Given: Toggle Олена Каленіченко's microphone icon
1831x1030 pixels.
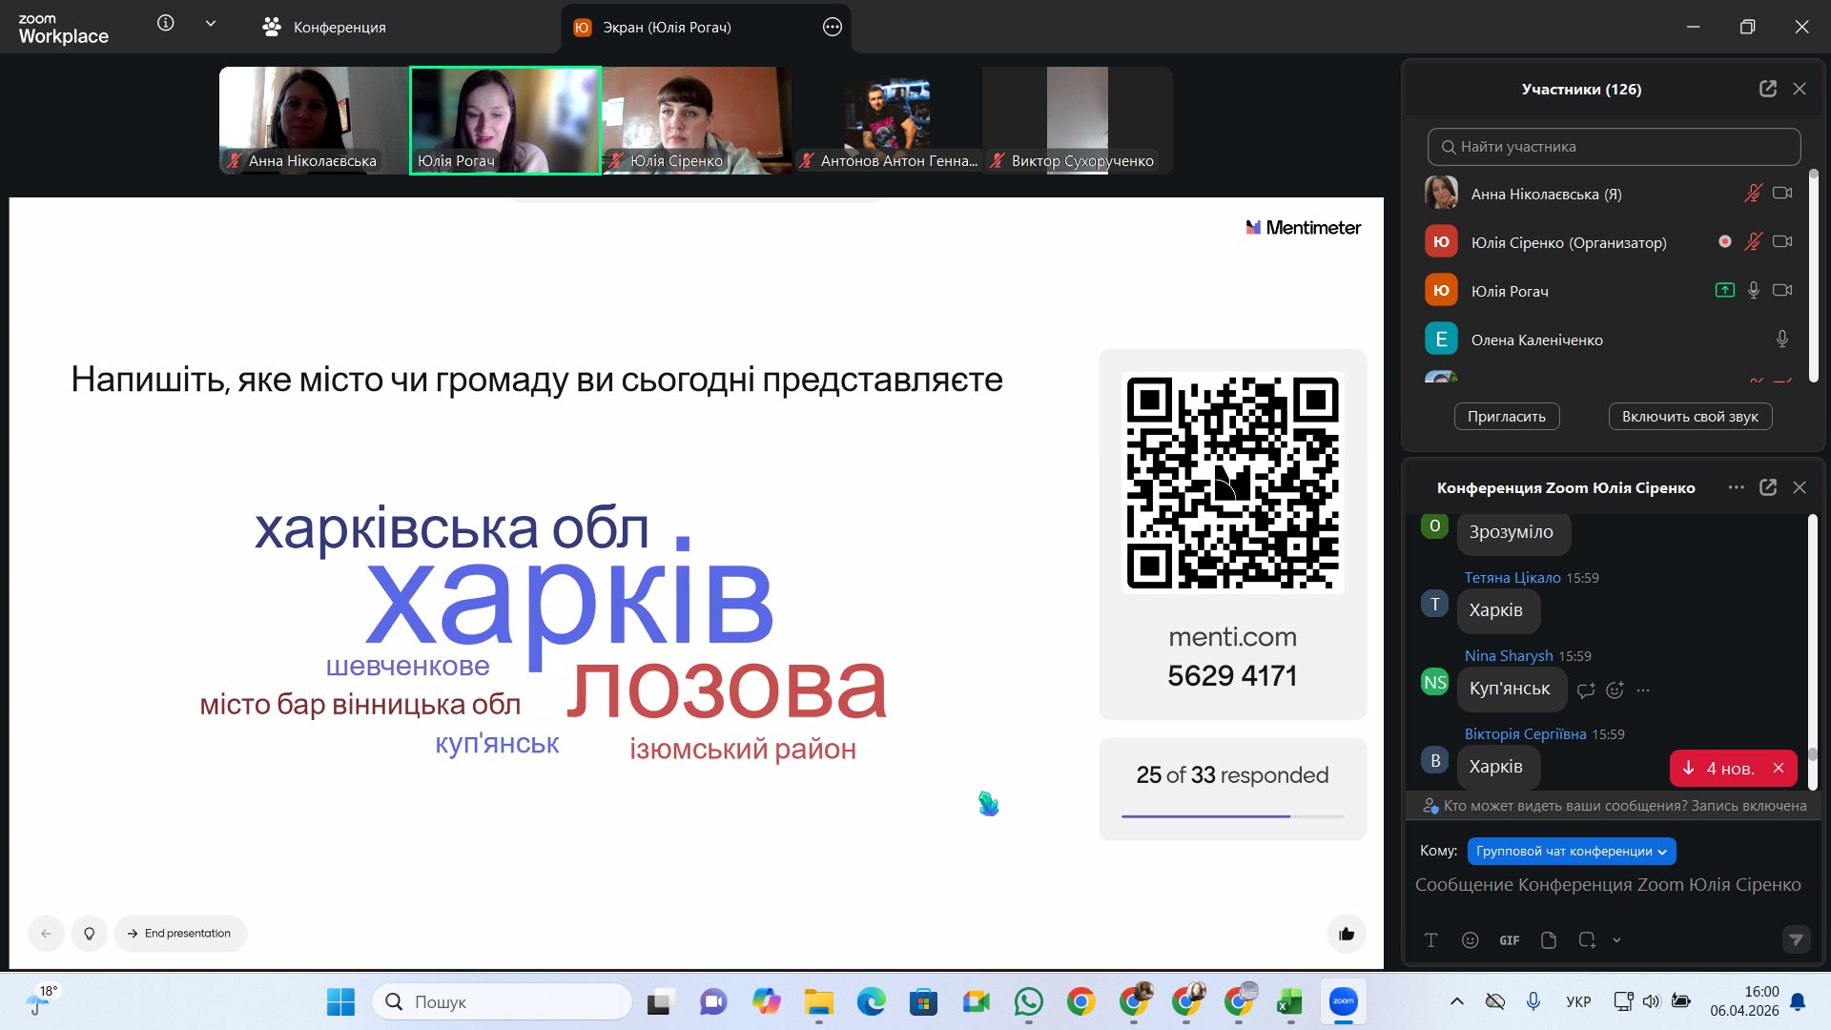Looking at the screenshot, I should (1781, 339).
